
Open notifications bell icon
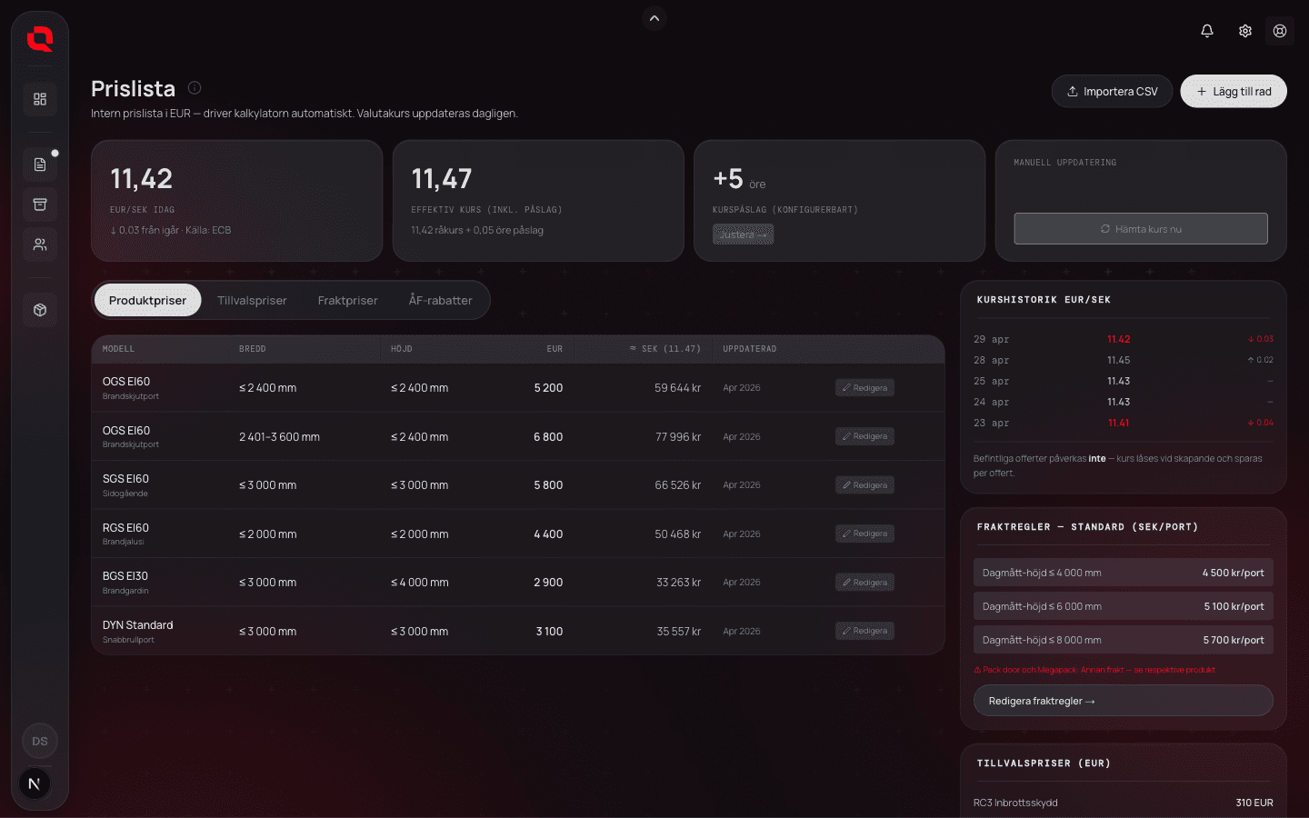coord(1207,31)
